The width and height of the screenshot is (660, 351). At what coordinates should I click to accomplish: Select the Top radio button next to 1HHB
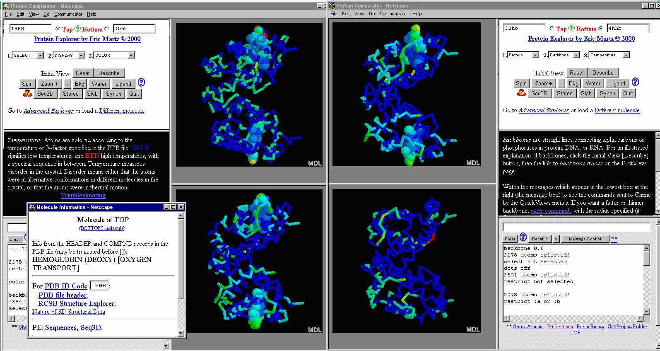tap(58, 29)
